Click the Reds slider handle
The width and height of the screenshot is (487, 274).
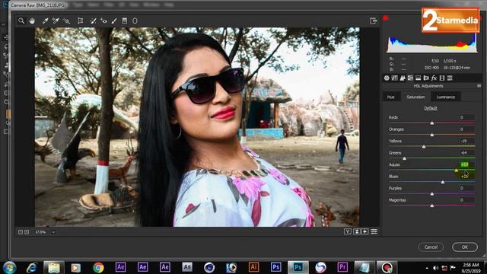[432, 123]
